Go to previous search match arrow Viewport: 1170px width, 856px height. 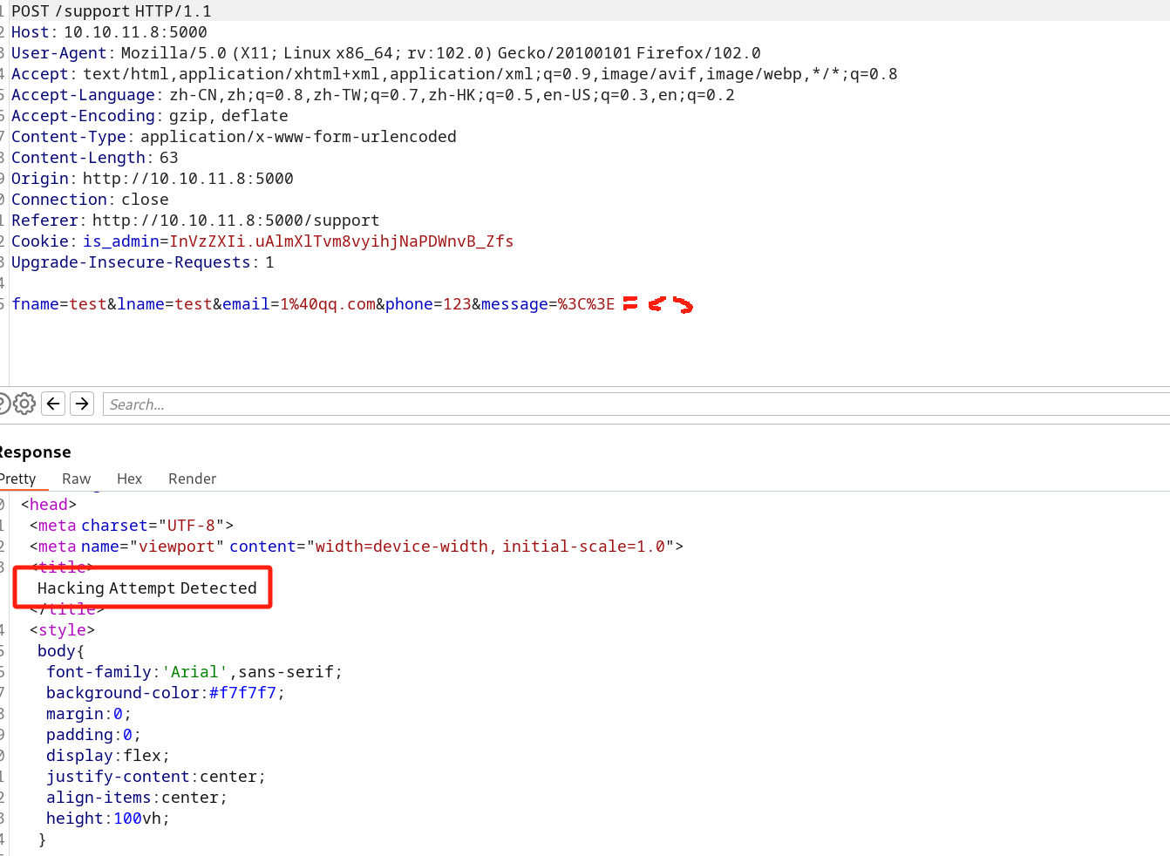53,404
